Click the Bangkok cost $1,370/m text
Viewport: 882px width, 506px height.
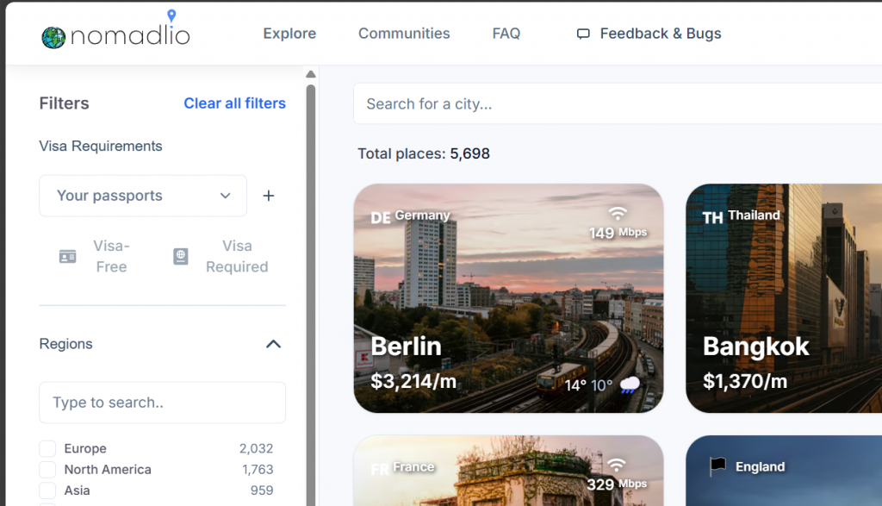pos(745,382)
